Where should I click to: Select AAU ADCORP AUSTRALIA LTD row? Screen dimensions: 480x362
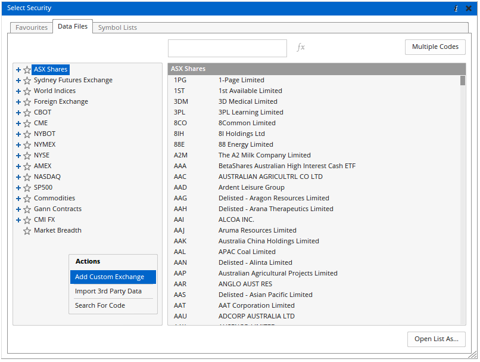[x=314, y=316]
